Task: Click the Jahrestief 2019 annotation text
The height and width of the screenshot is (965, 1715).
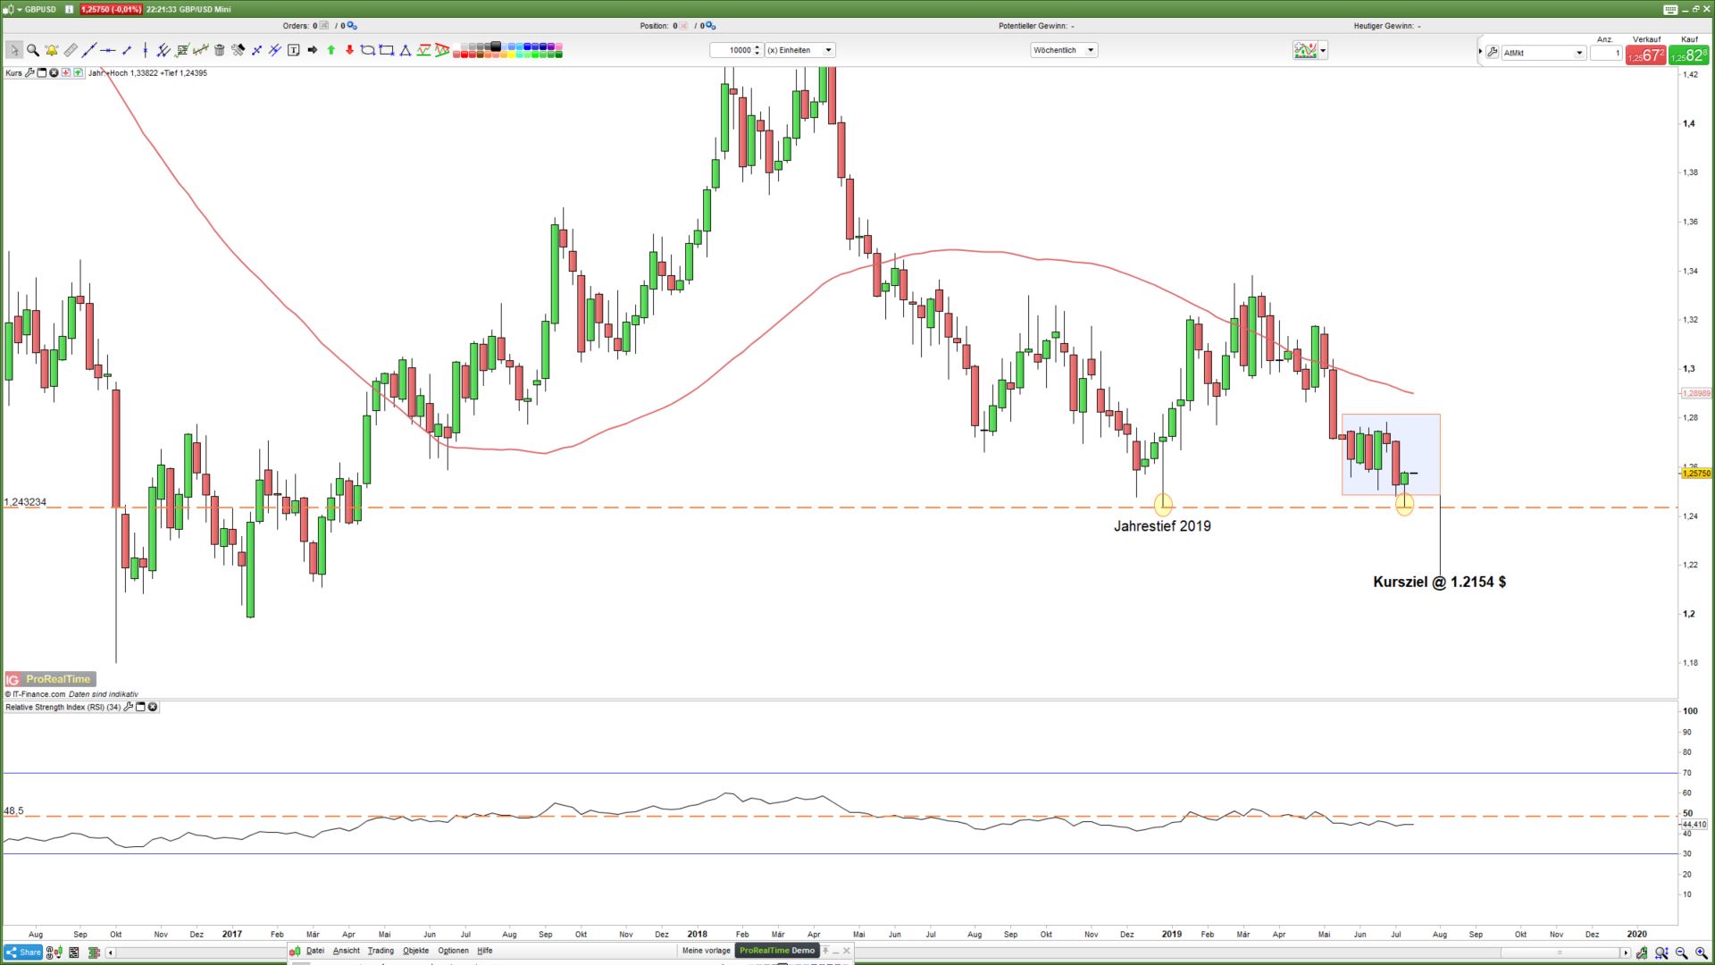Action: coord(1162,526)
